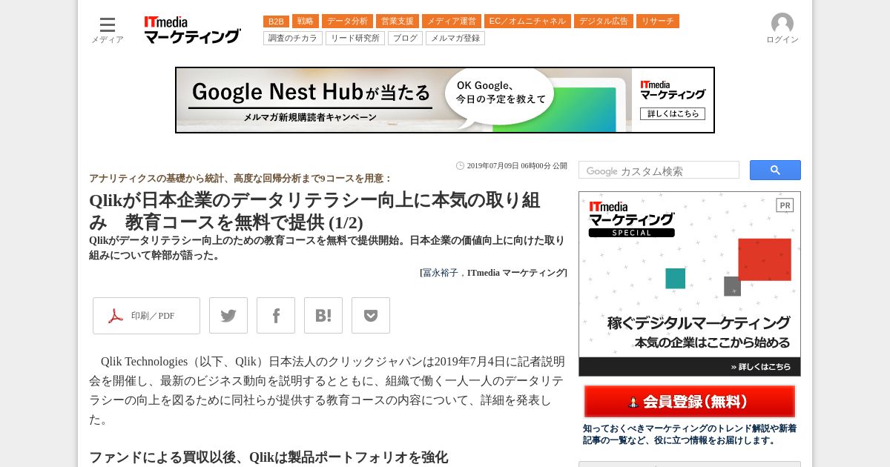Screen dimensions: 890x467
Task: Open the Google Nest Hub banner ad
Action: 445,100
